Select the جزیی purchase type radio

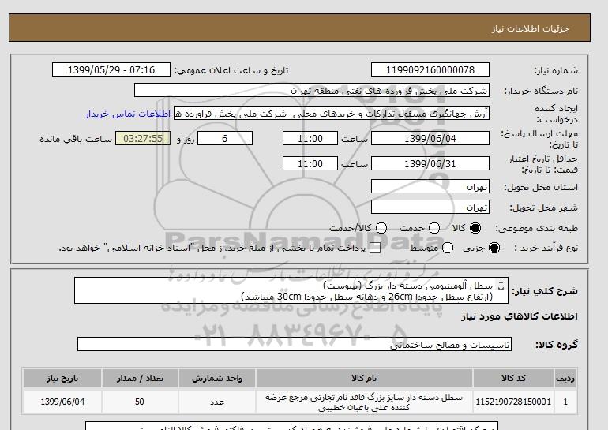(x=494, y=248)
